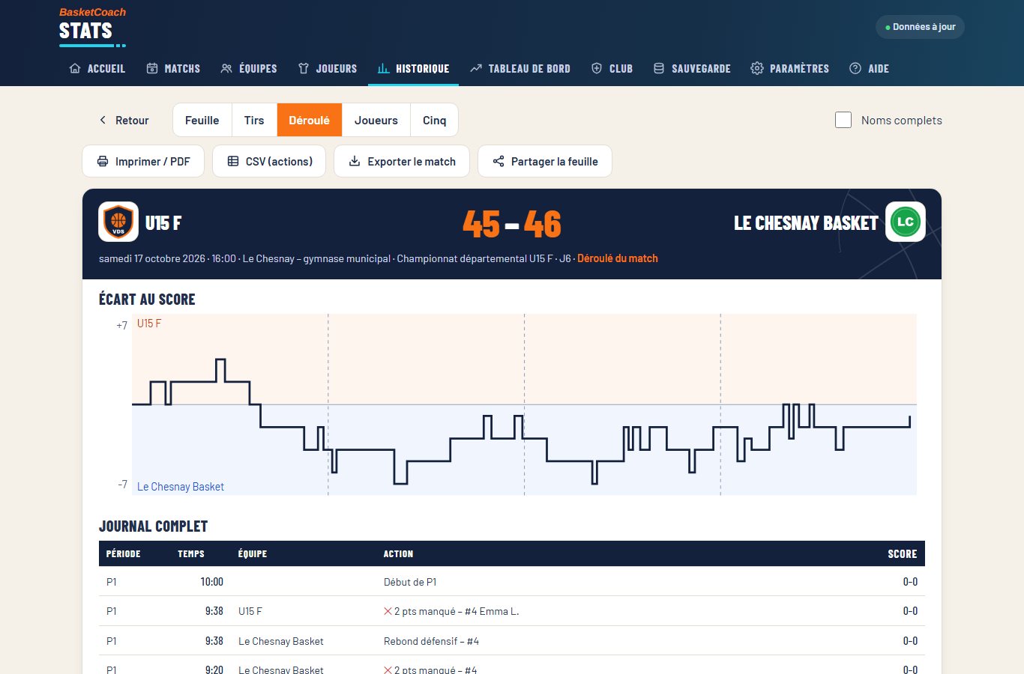Click the Imprimer / PDF button
Image resolution: width=1024 pixels, height=674 pixels.
pos(143,161)
